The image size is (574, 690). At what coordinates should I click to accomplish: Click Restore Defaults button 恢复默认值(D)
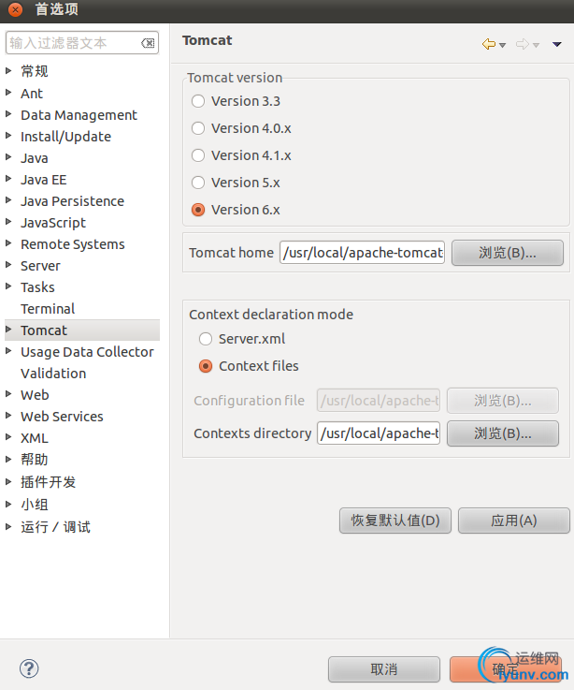tap(395, 521)
